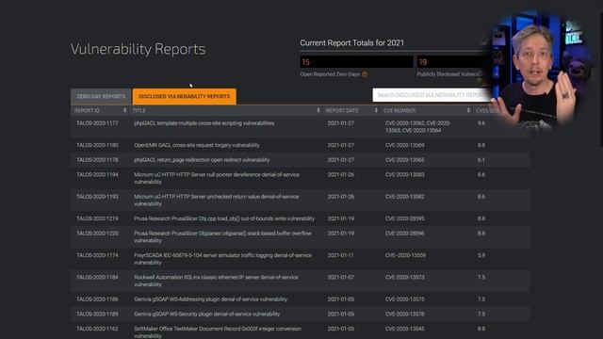Click the FreyrSCADA IEC-60879-5-104 title
Image resolution: width=603 pixels, height=339 pixels.
pos(222,259)
